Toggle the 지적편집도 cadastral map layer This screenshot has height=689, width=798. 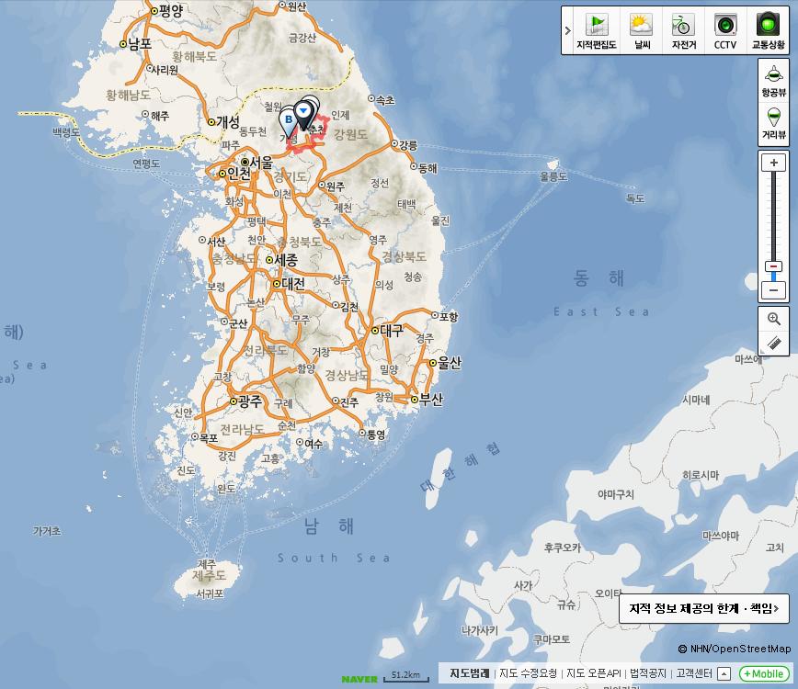click(x=597, y=30)
